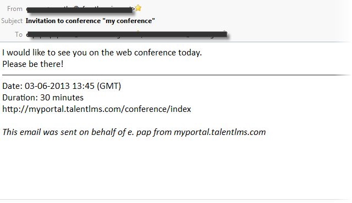This screenshot has width=352, height=203.
Task: Click the 'Please be there!' text
Action: [33, 64]
